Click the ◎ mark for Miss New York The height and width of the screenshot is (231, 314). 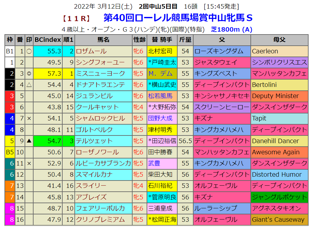click(29, 73)
